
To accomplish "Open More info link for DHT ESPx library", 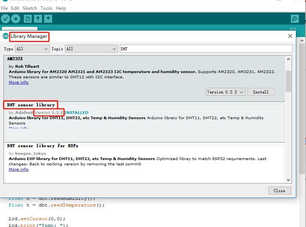I will tap(19, 169).
